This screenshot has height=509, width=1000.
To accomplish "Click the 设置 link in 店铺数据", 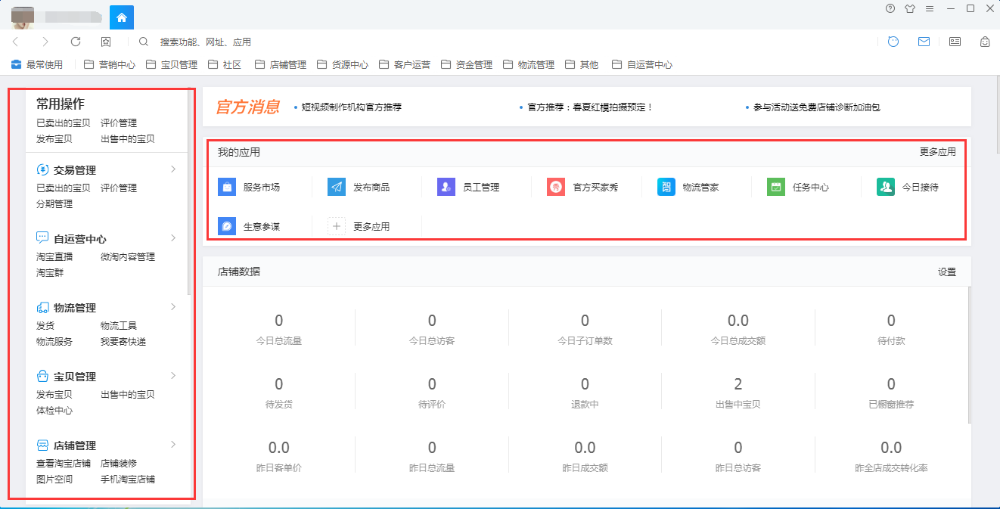I will tap(946, 272).
